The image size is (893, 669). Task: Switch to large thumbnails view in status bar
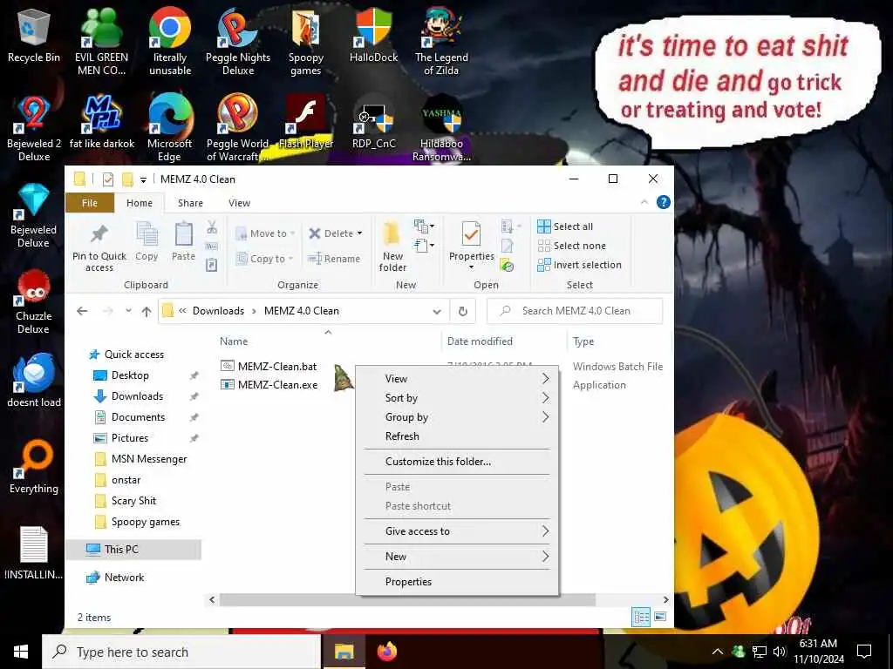tap(661, 617)
